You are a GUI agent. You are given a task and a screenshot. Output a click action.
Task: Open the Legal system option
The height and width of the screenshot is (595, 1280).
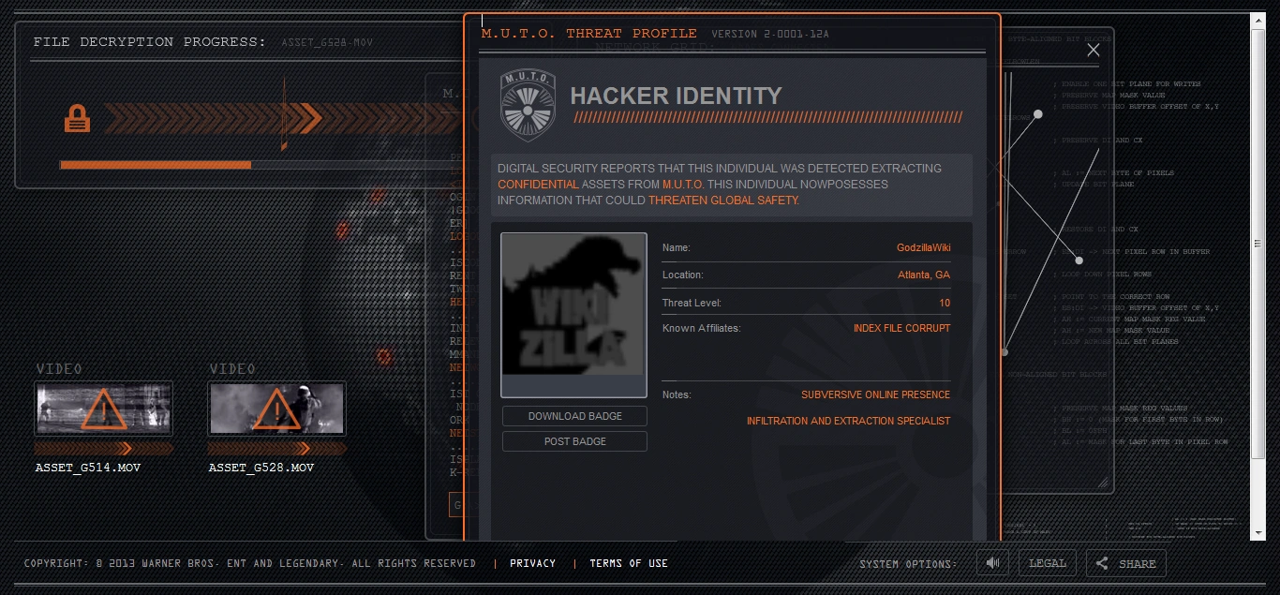tap(1047, 563)
